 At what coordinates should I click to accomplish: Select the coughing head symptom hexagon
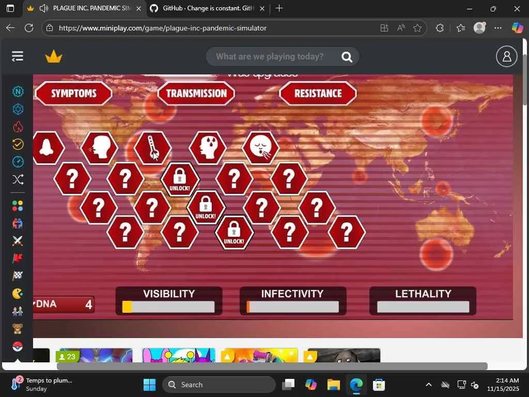[x=100, y=148]
